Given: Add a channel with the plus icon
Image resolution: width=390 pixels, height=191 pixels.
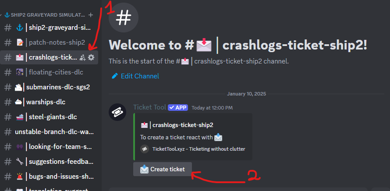Looking at the screenshot, I should (x=91, y=15).
